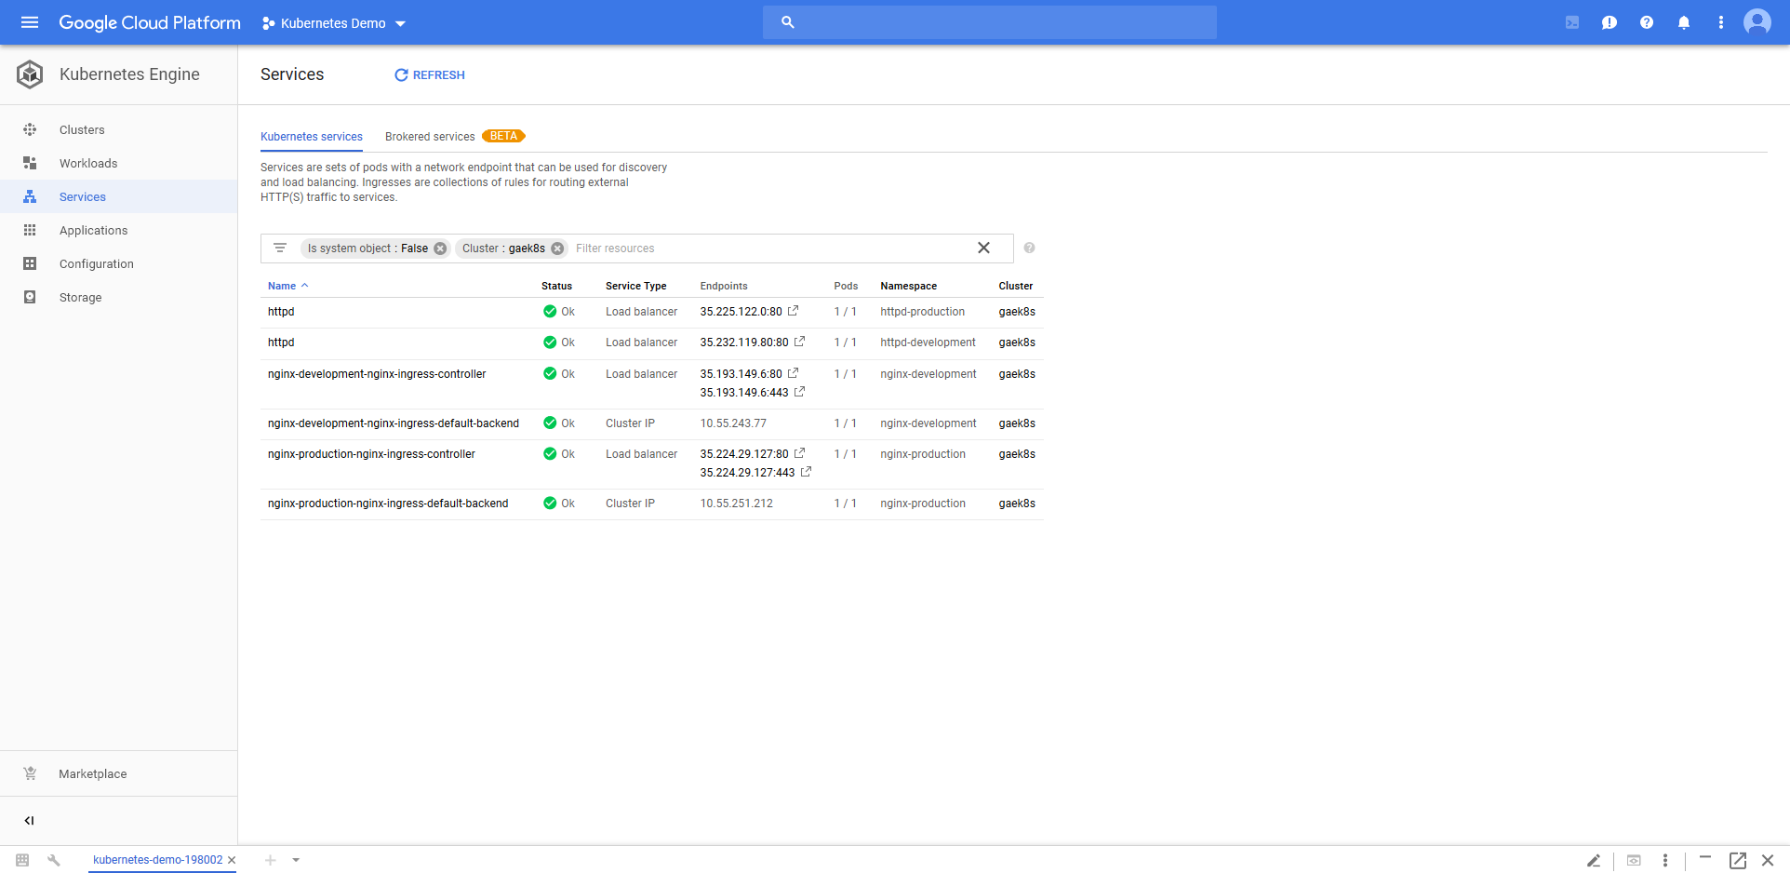Expand the Cloud Shell new session dropdown arrow
Screen dimensions: 1790x873
click(x=296, y=860)
